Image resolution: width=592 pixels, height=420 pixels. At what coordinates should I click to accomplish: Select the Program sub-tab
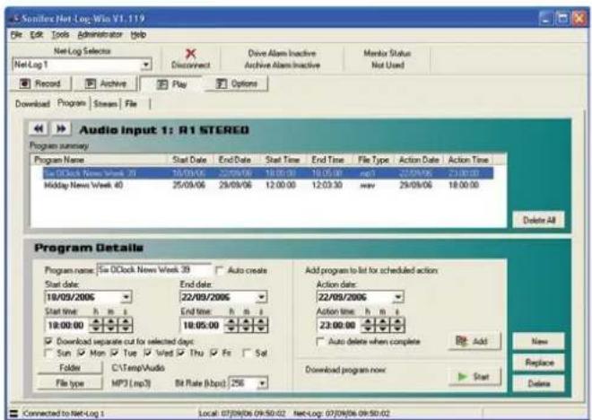[x=72, y=102]
